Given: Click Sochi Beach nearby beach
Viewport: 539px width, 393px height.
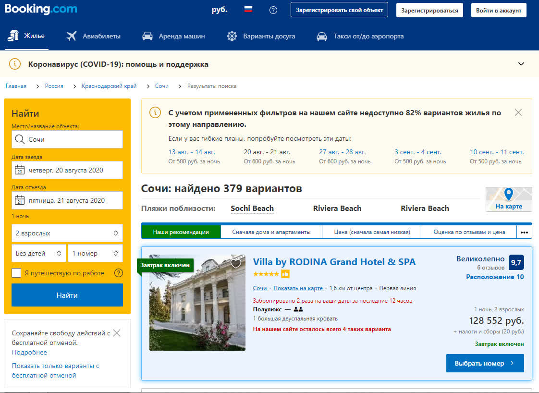Looking at the screenshot, I should coord(252,209).
